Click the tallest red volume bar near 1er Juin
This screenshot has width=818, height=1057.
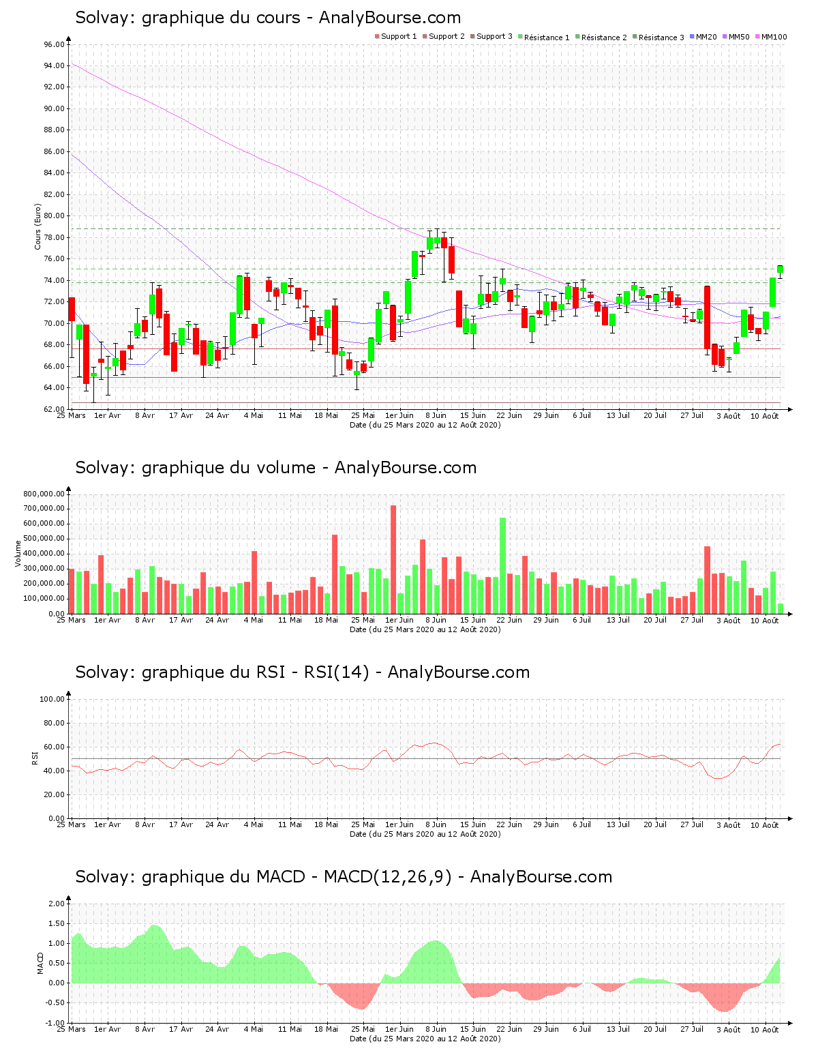pyautogui.click(x=393, y=559)
